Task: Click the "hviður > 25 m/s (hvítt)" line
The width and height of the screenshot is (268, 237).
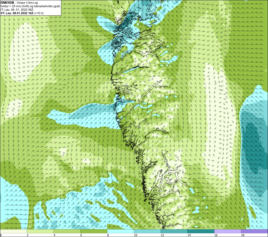Action: (x=14, y=6)
